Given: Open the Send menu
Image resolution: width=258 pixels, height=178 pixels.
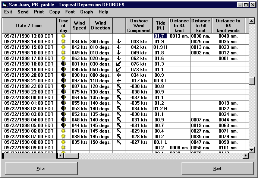Looking at the screenshot, I should [x=23, y=12].
